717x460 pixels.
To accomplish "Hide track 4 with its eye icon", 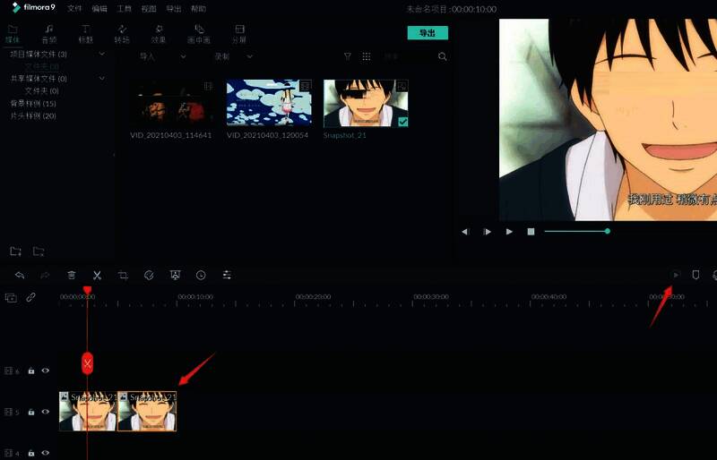I will pos(46,453).
